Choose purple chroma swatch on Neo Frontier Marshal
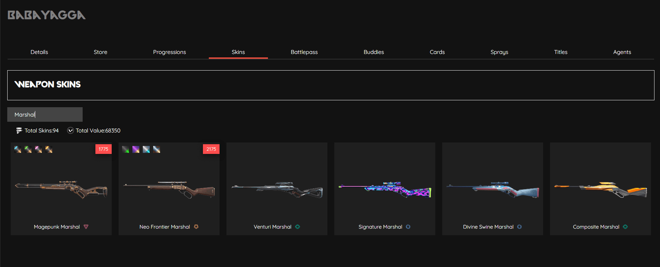This screenshot has width=660, height=267. (136, 149)
